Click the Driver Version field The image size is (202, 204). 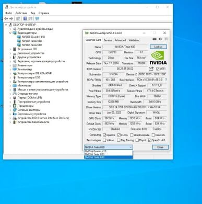point(135,107)
